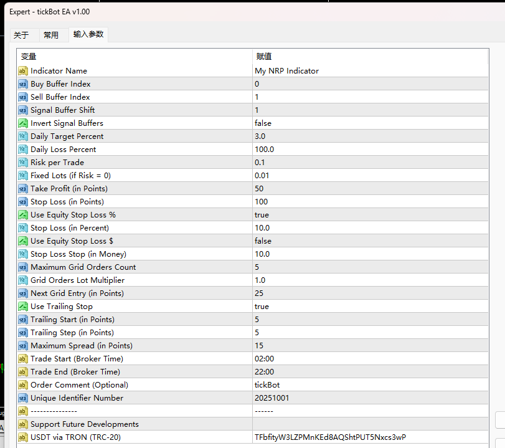Click the integer icon beside Unique Identifier Number

coord(22,398)
